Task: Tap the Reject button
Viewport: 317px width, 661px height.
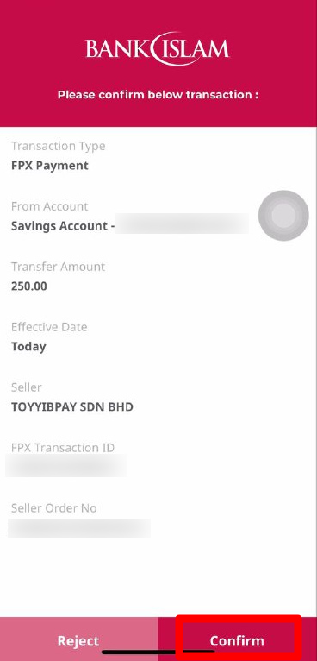Action: pos(78,640)
